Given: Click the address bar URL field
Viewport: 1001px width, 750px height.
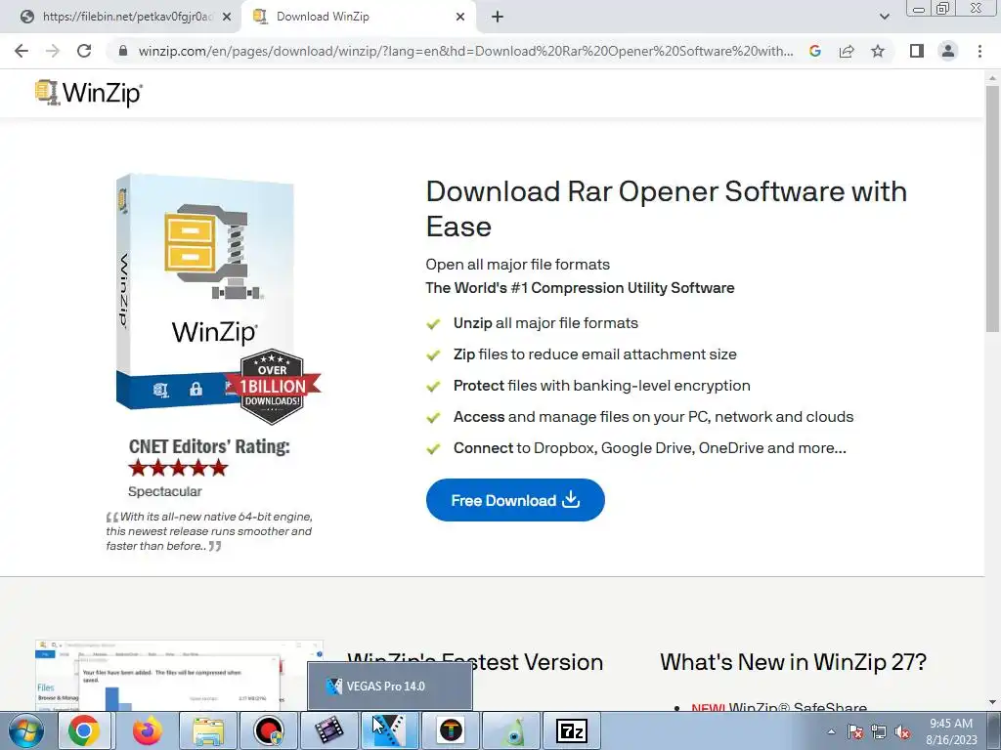Looking at the screenshot, I should (465, 51).
